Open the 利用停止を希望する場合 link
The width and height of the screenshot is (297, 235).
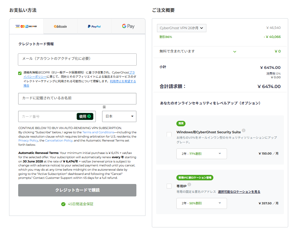tap(79, 83)
